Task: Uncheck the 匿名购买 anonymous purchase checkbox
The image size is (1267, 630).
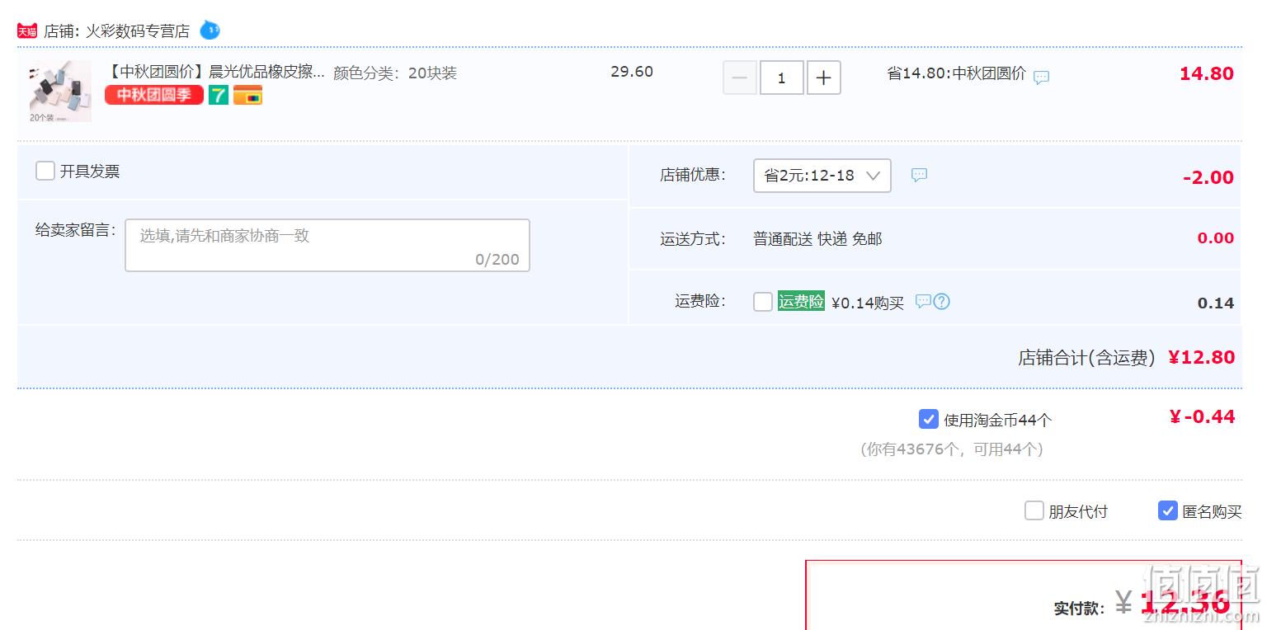Action: (1168, 510)
